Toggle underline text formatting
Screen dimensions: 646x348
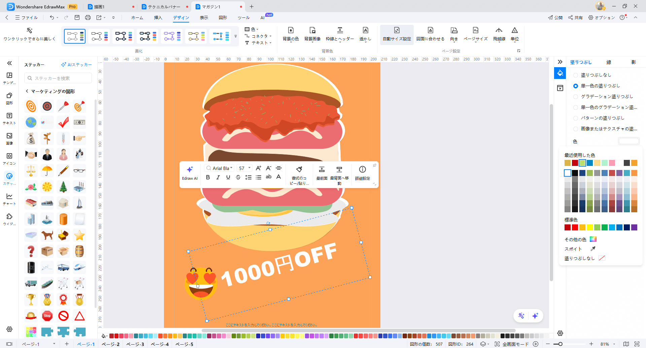coord(228,177)
